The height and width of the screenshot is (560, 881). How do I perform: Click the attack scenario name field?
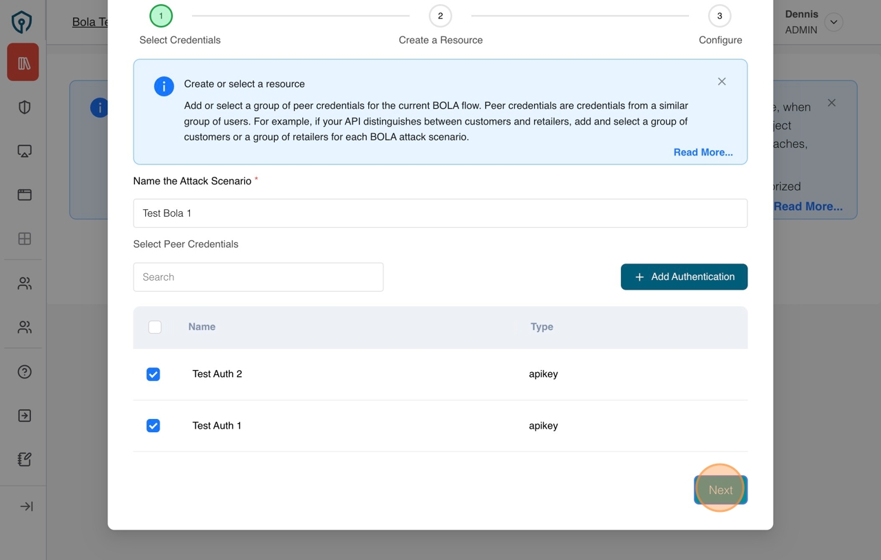[x=440, y=213]
